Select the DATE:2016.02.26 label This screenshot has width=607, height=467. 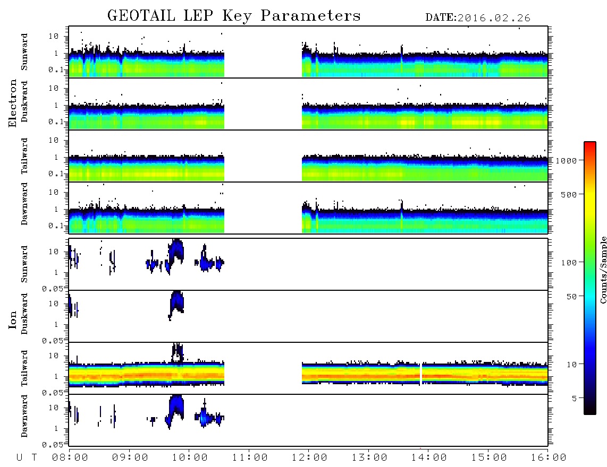coord(478,18)
